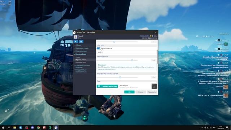
Task: Expand the Общие settings section
Action: [x=78, y=45]
